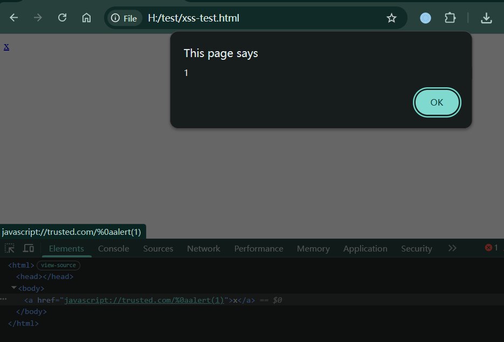Screen dimensions: 504x342
Task: Select the <html> opening tag node
Action: pyautogui.click(x=21, y=265)
